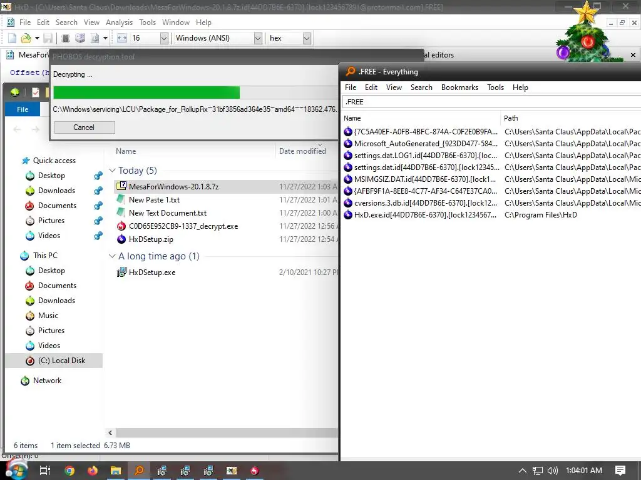Select MesaForWindows-20.1.8.7z file

(x=173, y=186)
